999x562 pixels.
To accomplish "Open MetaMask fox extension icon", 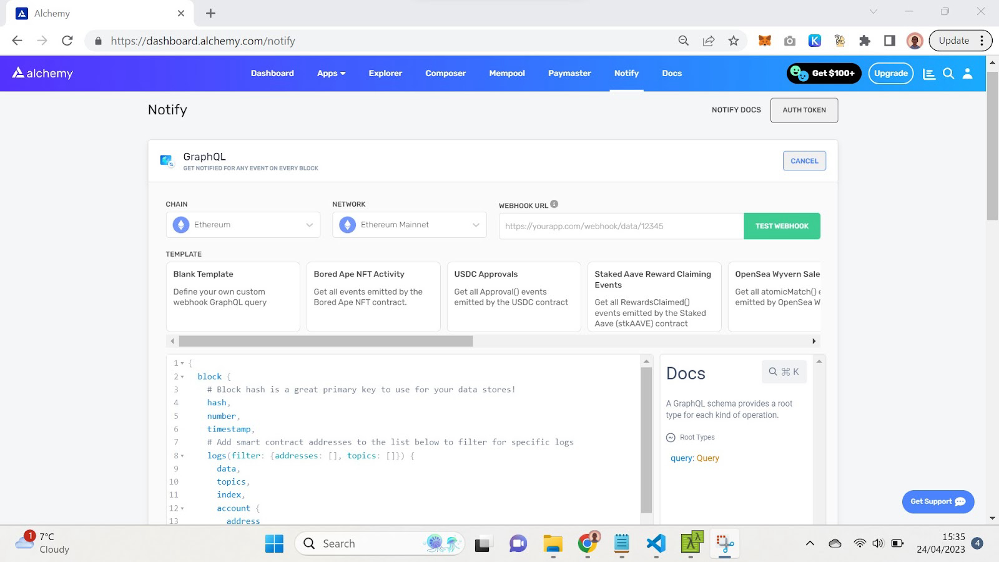I will 764,41.
